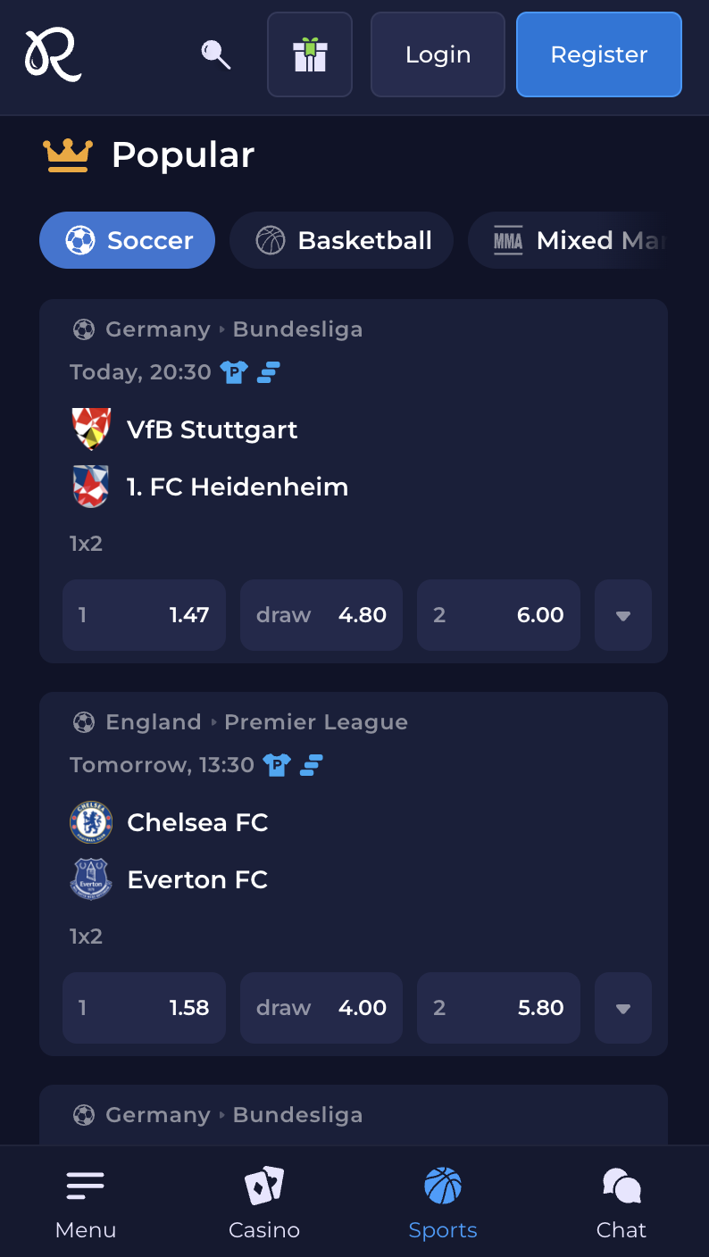Image resolution: width=709 pixels, height=1257 pixels.
Task: Select the Mixed Martial Arts tab
Action: 580,240
